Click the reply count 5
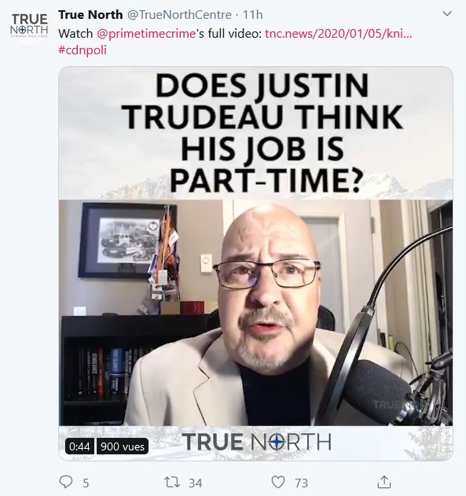The width and height of the screenshot is (466, 496). pos(86,483)
